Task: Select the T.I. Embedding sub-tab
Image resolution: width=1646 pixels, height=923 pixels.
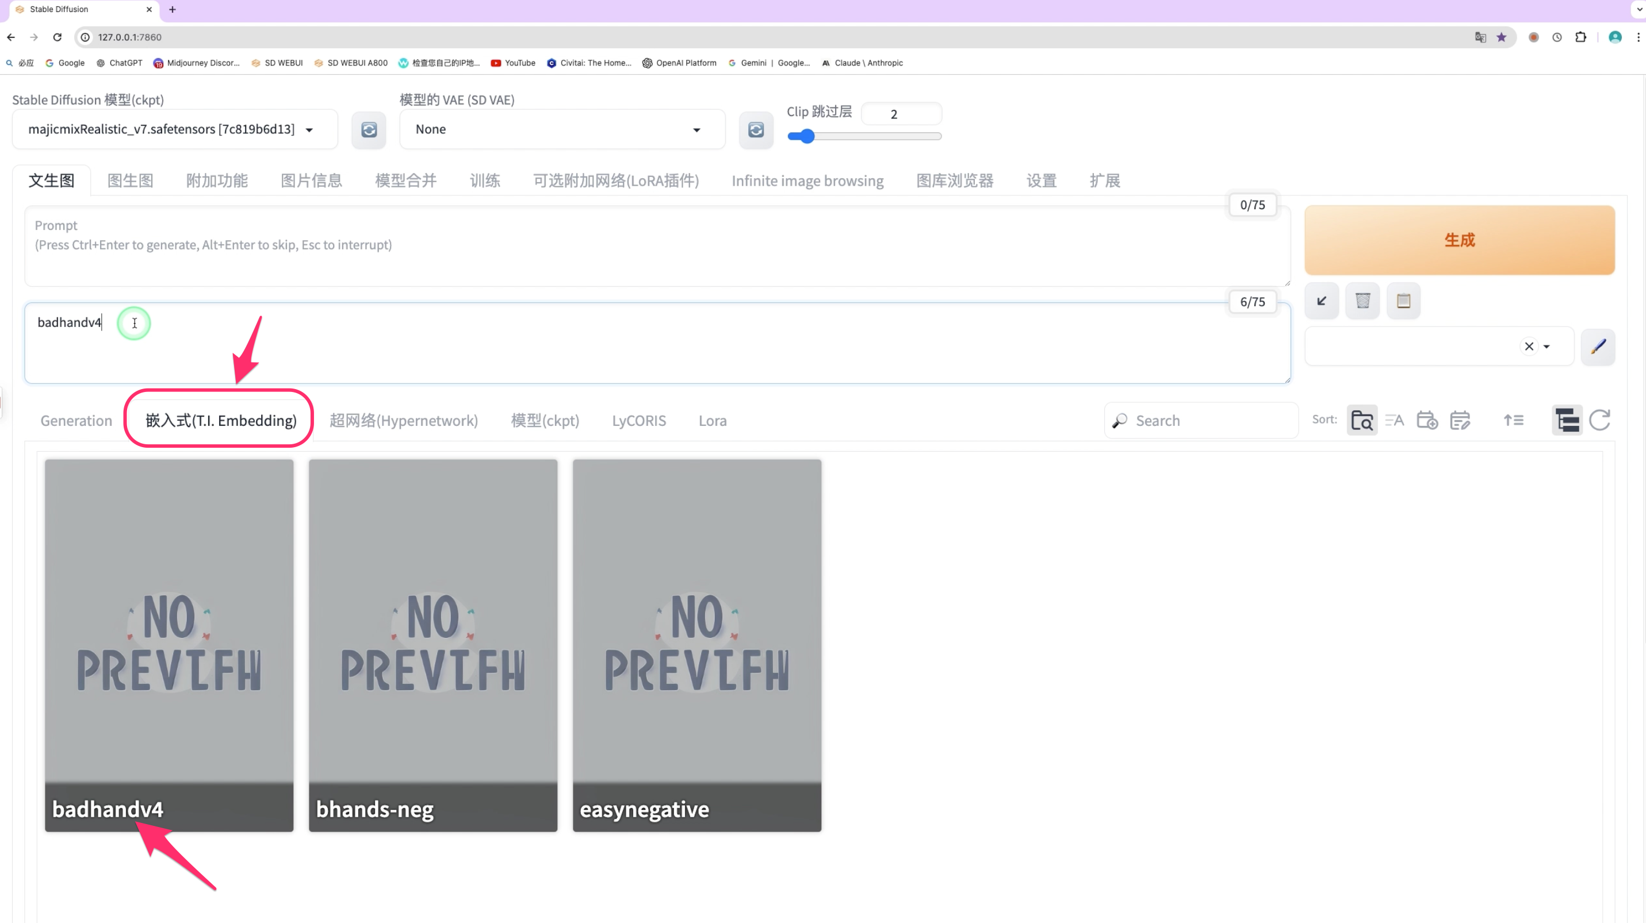Action: [x=221, y=421]
